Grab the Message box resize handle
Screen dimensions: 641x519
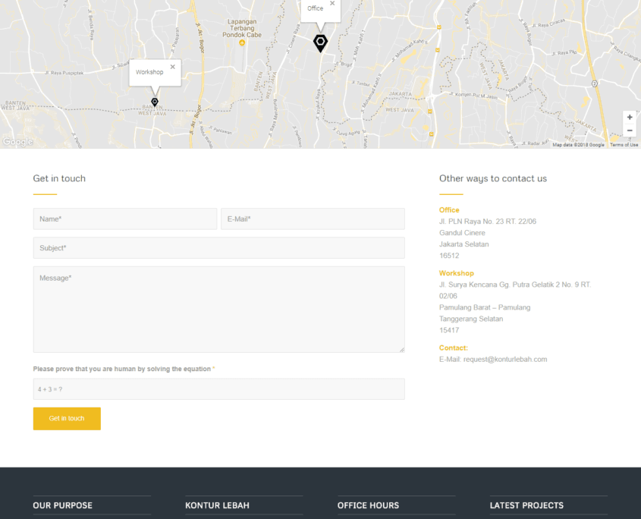pyautogui.click(x=401, y=349)
